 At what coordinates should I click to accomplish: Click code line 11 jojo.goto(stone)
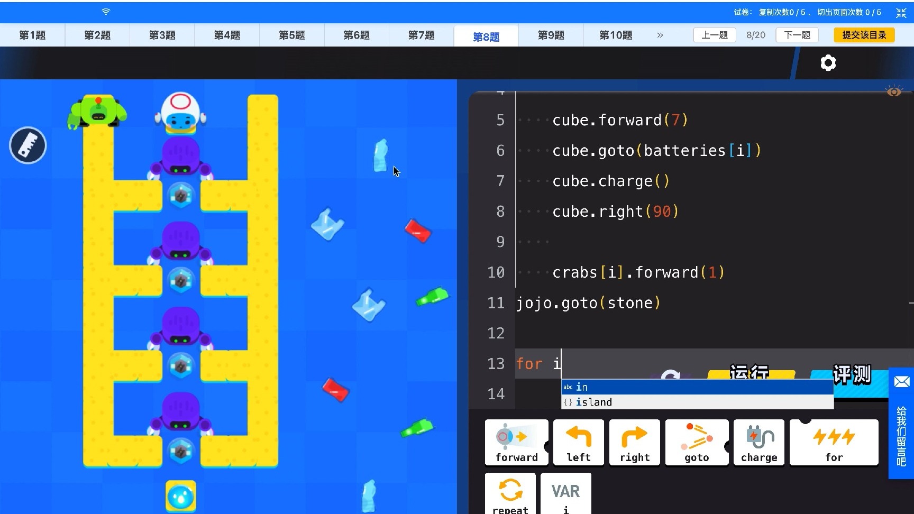tap(588, 303)
